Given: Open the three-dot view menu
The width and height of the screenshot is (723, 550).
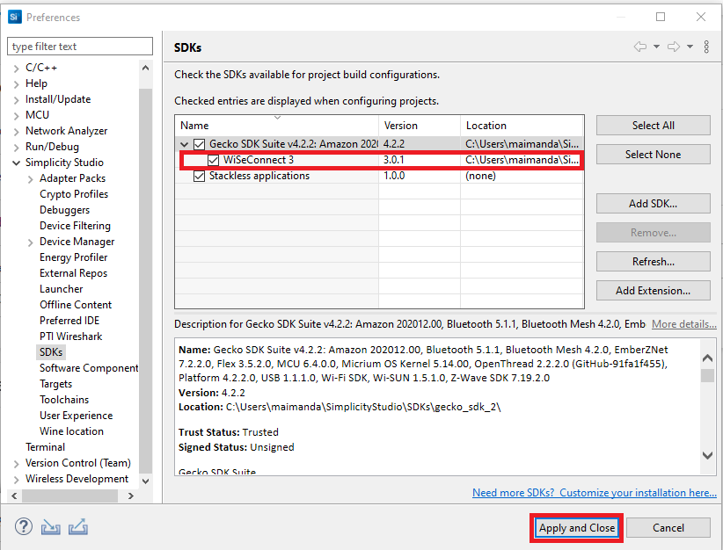Looking at the screenshot, I should [706, 47].
